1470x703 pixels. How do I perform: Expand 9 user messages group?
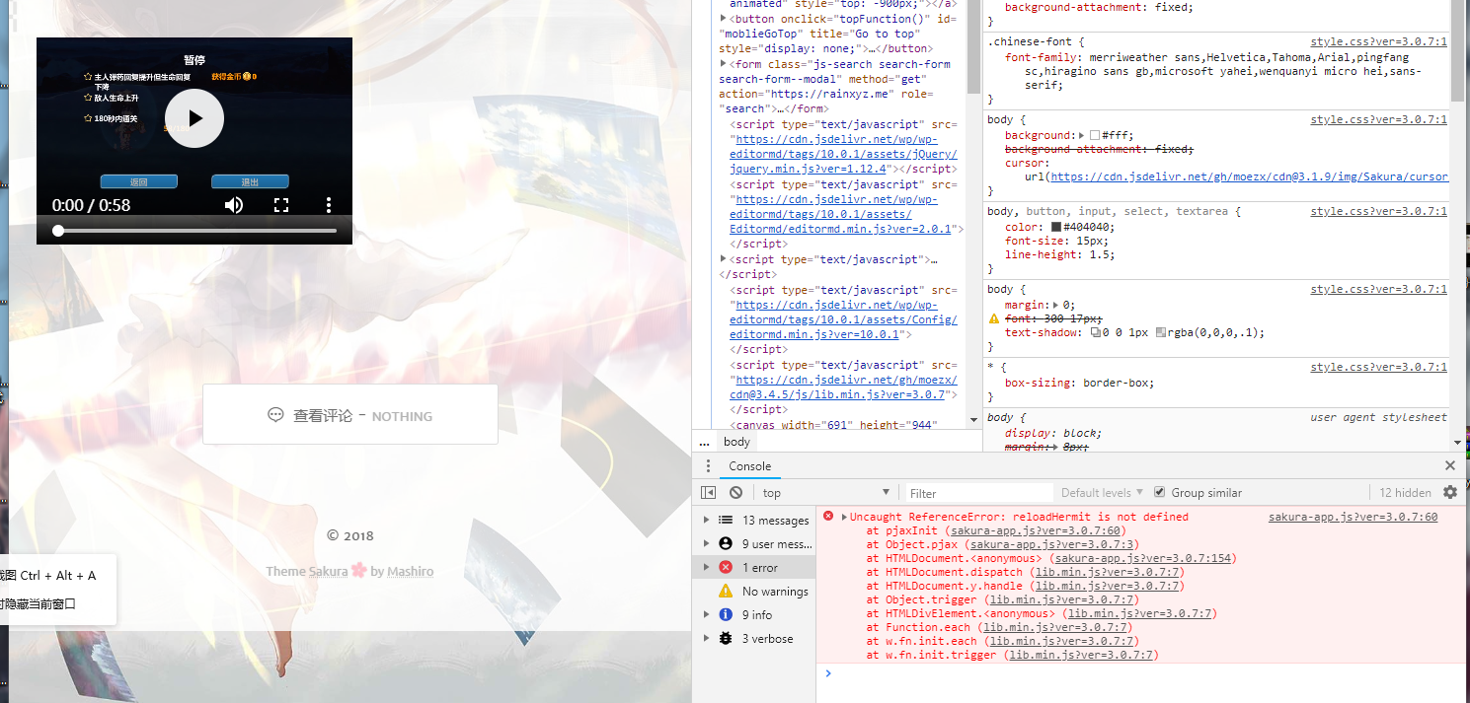(x=706, y=544)
